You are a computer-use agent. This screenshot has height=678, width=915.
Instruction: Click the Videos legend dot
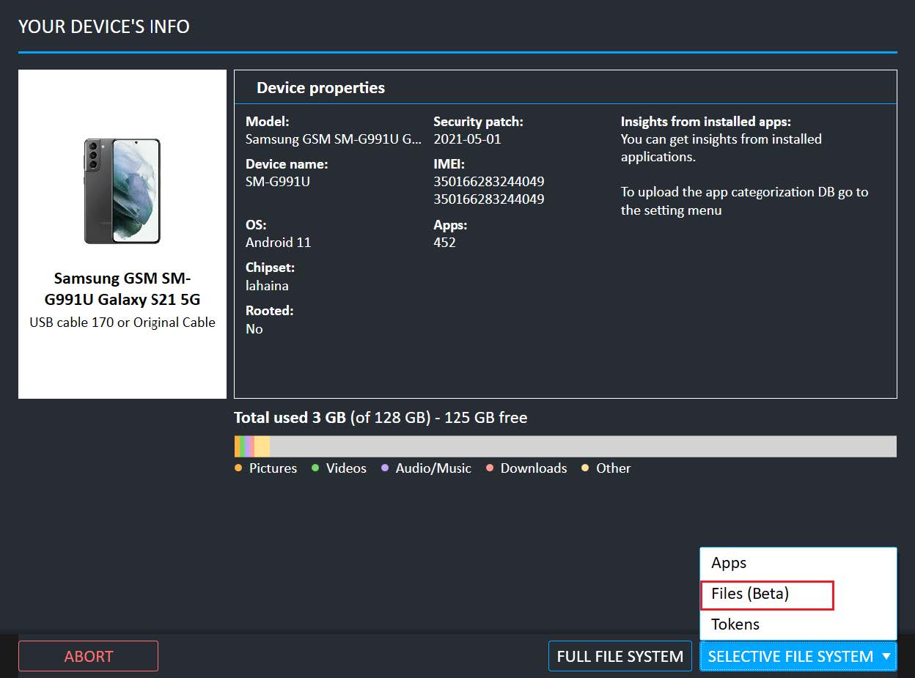315,468
